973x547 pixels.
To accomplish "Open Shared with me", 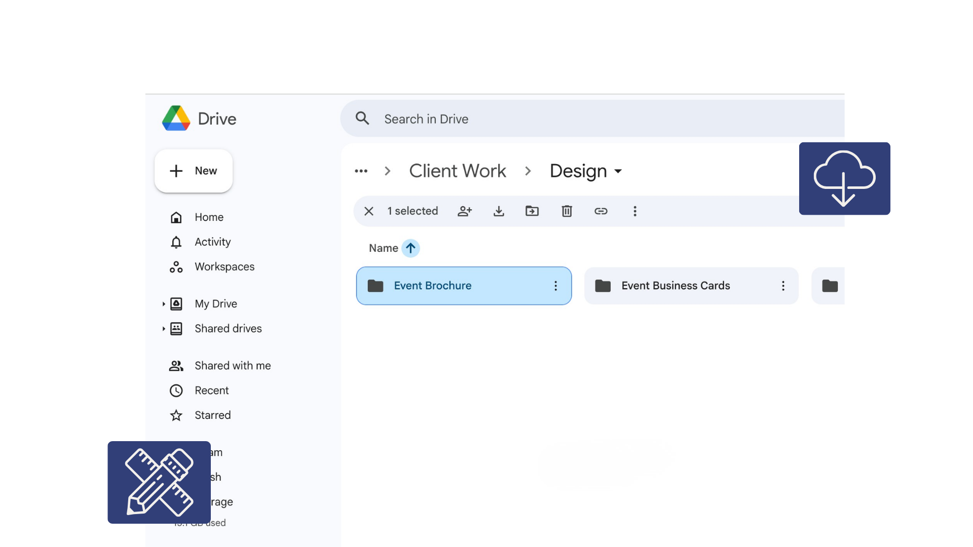I will (233, 366).
